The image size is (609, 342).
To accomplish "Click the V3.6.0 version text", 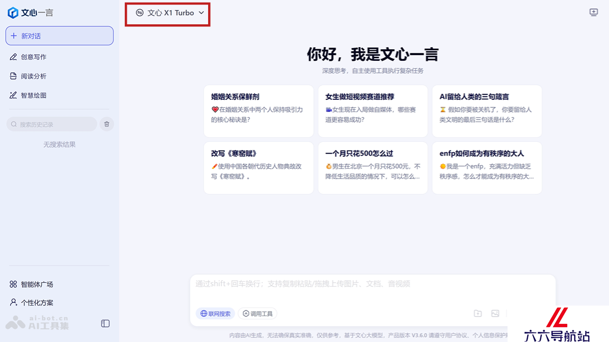I will click(420, 335).
